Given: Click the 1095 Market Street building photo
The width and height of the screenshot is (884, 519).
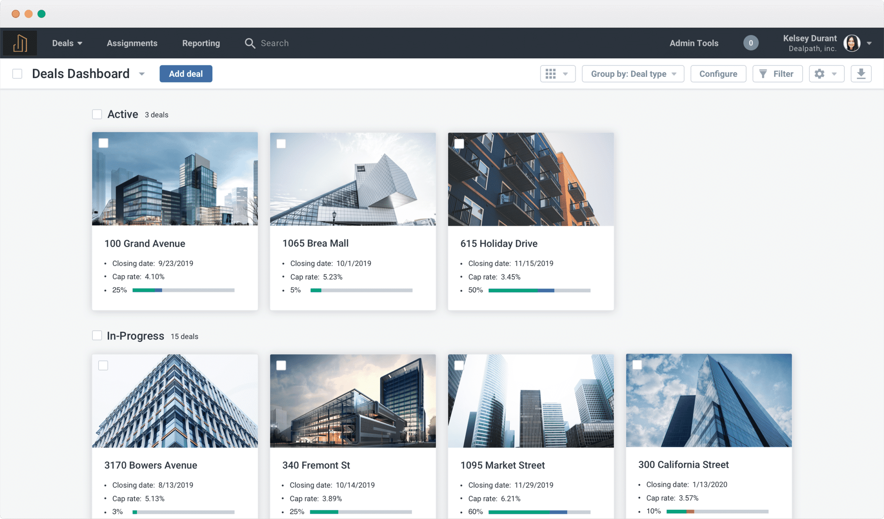Looking at the screenshot, I should tap(531, 401).
